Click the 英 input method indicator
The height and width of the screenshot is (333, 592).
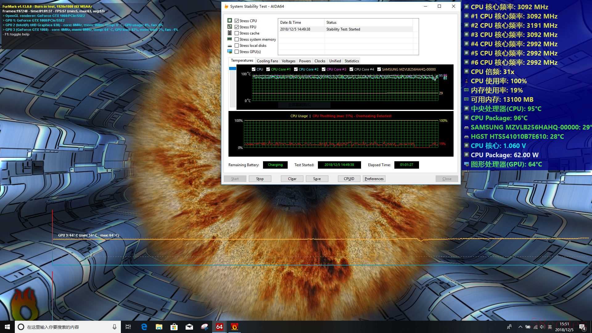(550, 327)
